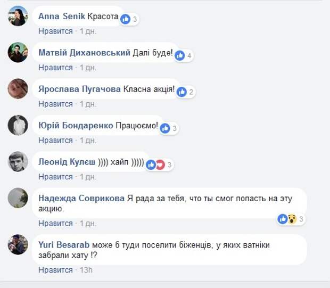
Task: Click thumbs-up reaction on Леонід Кулєш's comment
Action: [x=151, y=165]
